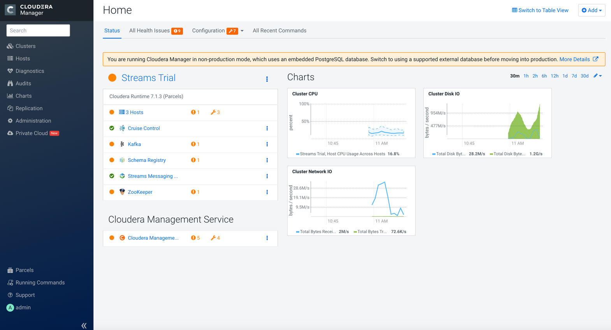Collapse the sidebar with double-chevron icon
The image size is (611, 330).
[84, 325]
